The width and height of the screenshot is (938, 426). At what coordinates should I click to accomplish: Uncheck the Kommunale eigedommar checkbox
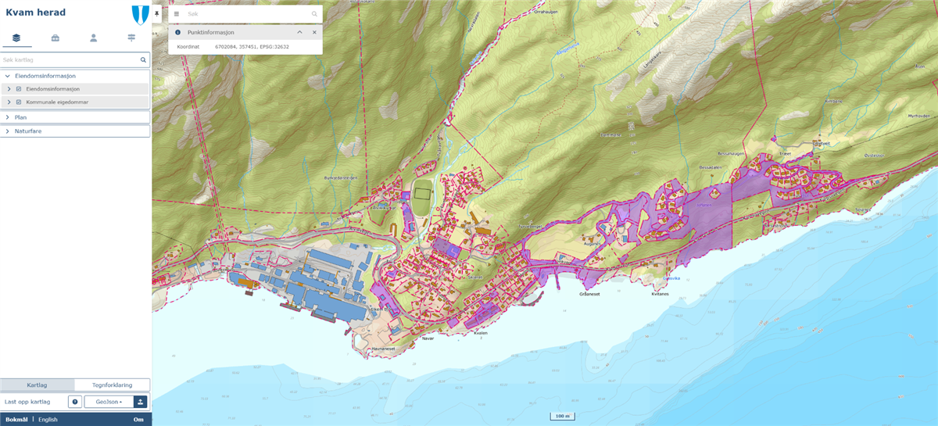pos(19,102)
